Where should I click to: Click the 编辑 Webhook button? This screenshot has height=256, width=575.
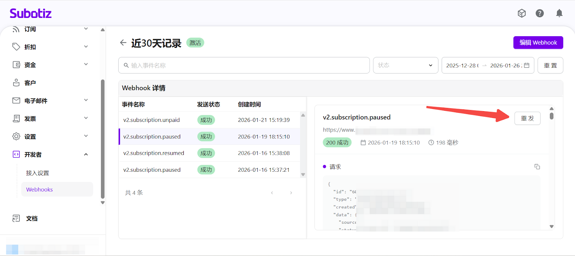(x=538, y=43)
